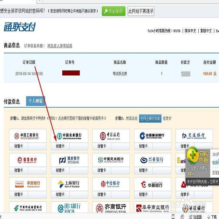Select 储蓄卡 under 中国建设银行
Image resolution: width=219 pixels, height=219 pixels.
pyautogui.click(x=143, y=146)
